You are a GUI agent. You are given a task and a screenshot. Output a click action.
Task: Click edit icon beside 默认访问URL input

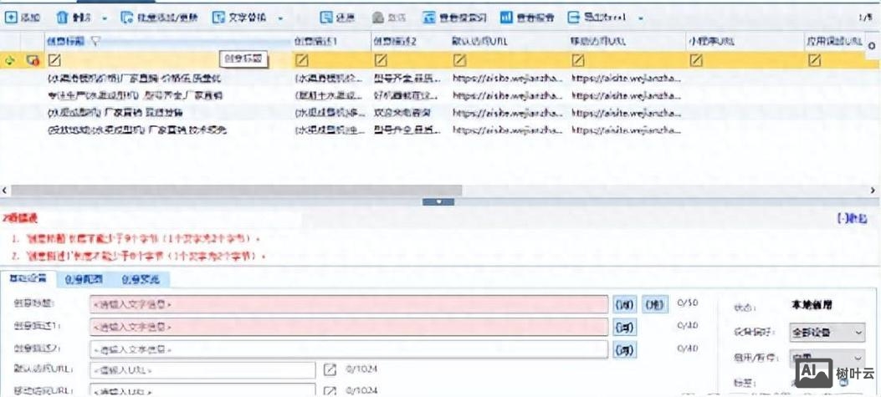click(330, 370)
